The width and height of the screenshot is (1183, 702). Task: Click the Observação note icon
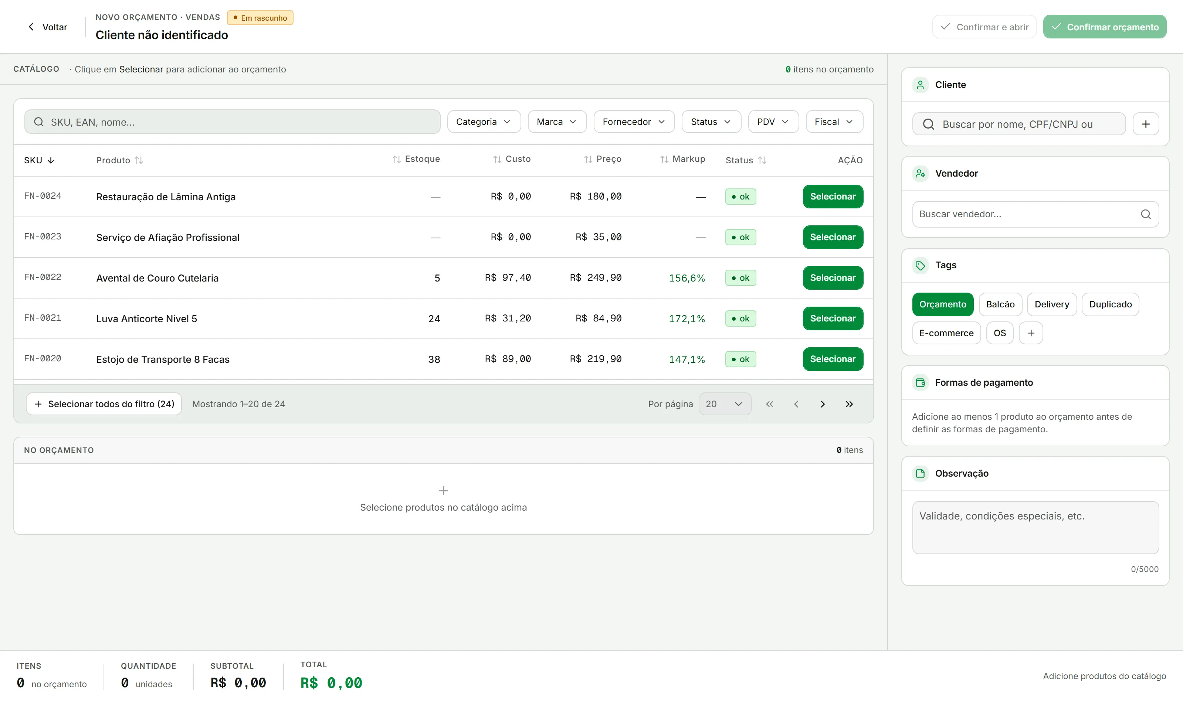pos(920,473)
